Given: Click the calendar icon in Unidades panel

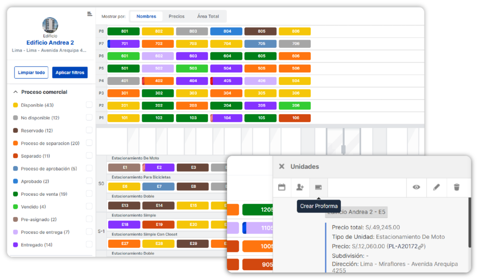Looking at the screenshot, I should tap(281, 187).
